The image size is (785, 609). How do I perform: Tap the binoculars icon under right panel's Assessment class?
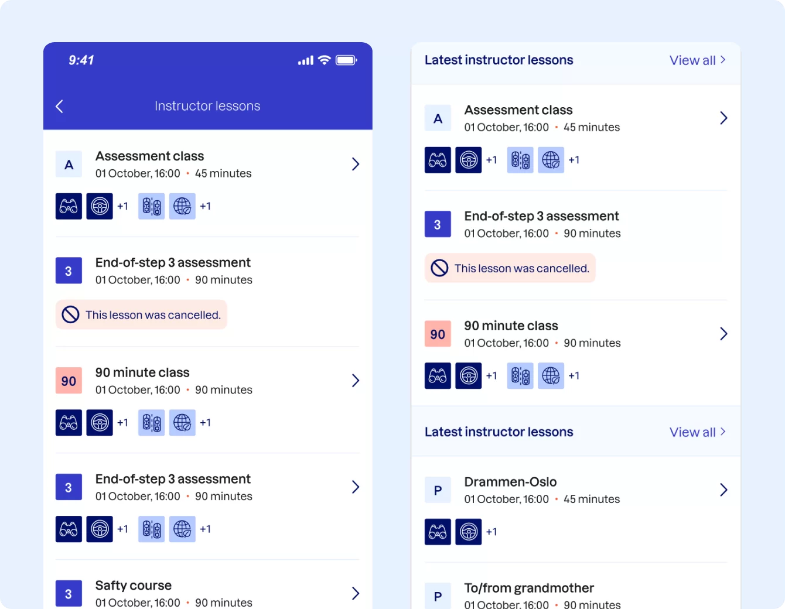[x=438, y=160]
